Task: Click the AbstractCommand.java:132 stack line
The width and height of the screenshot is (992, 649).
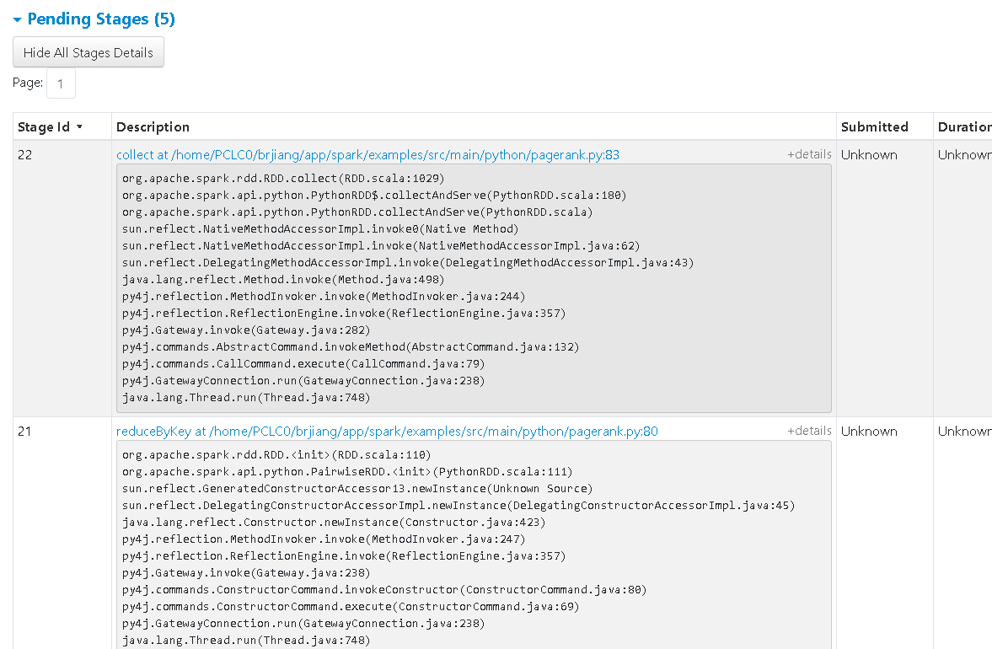Action: (351, 347)
